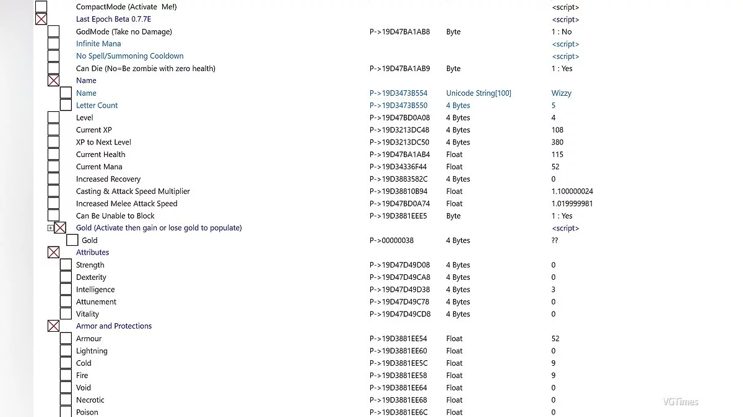
Task: Check the Gold entry checkbox
Action: (72, 240)
